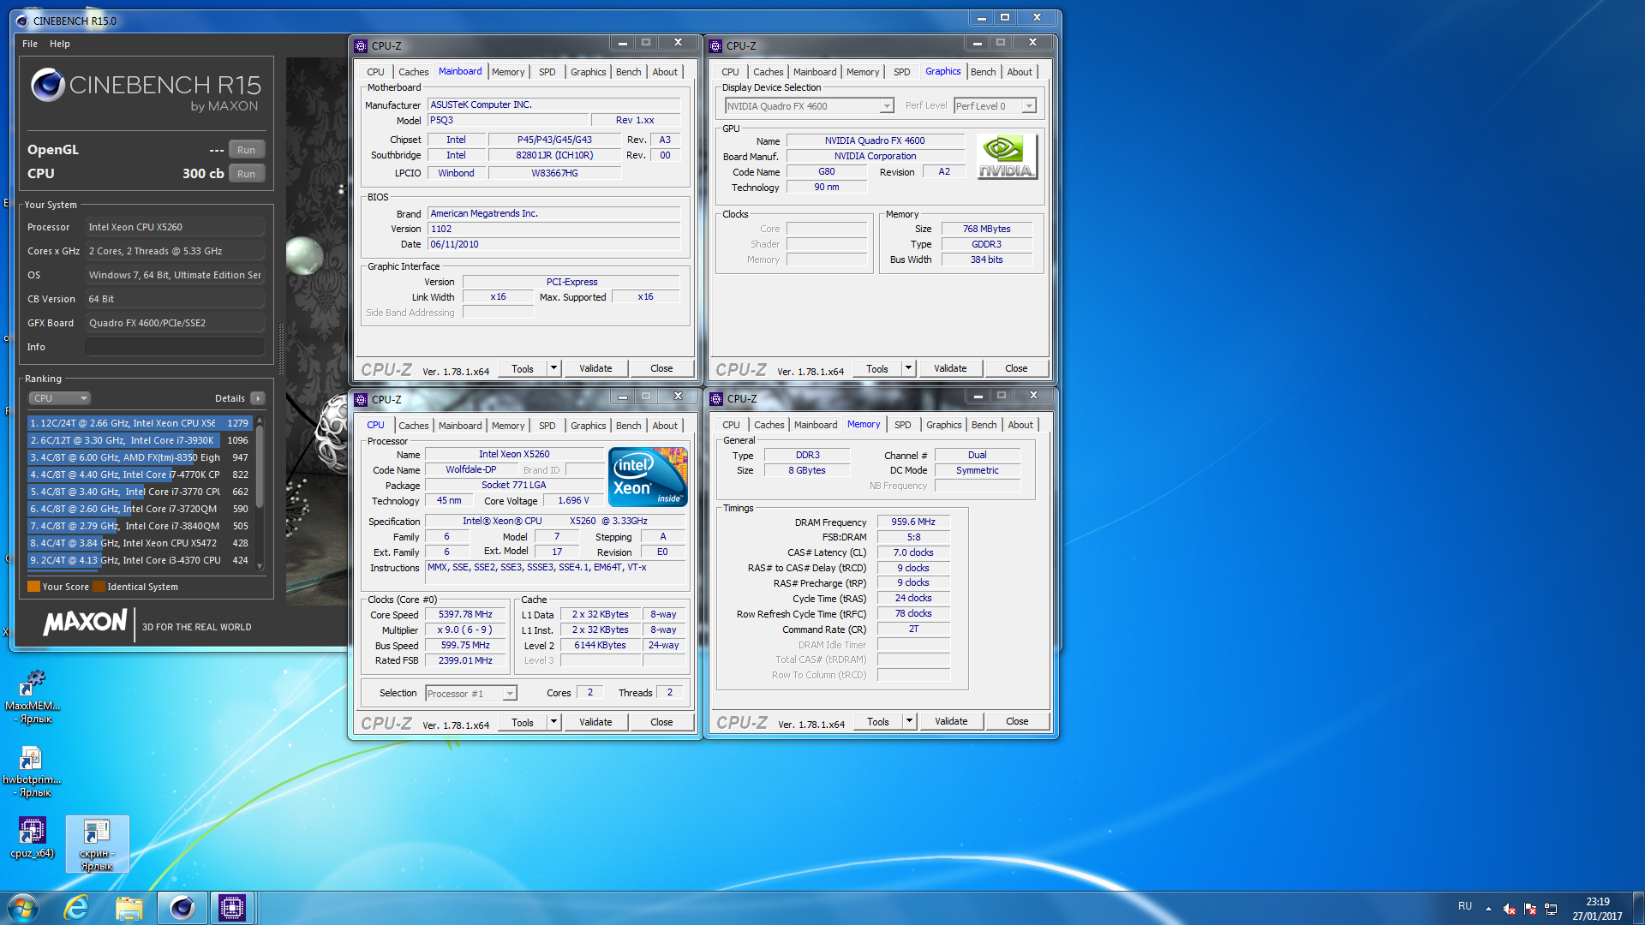Image resolution: width=1645 pixels, height=925 pixels.
Task: Launch Internet Explorer from the taskbar
Action: pos(76,908)
